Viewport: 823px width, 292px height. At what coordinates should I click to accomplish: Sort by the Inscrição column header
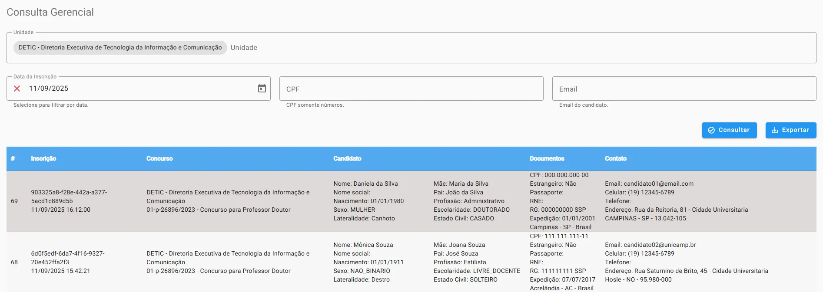43,159
